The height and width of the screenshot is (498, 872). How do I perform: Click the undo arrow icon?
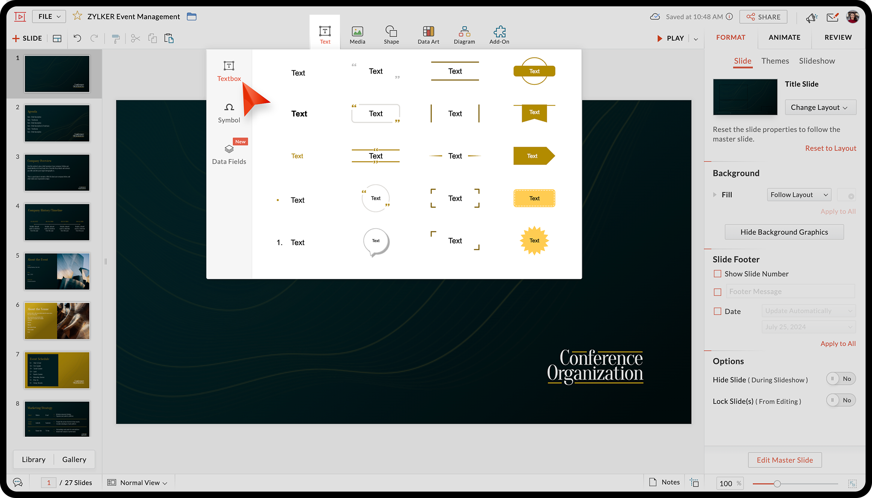pos(77,38)
